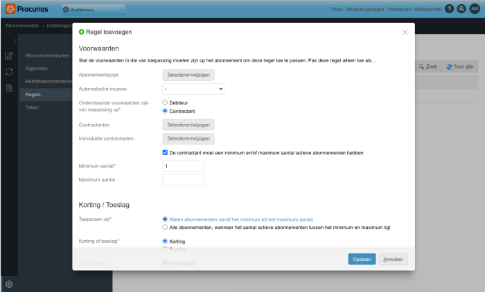Viewport: 485px width, 292px height.
Task: Select 'Alle abonnementen, wanneer het aantal' option
Action: point(165,228)
